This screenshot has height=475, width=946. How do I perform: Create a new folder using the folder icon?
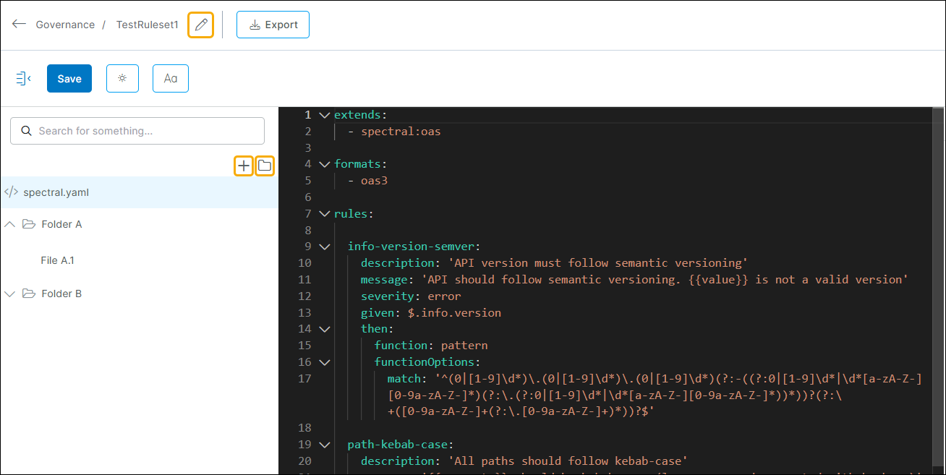click(264, 166)
